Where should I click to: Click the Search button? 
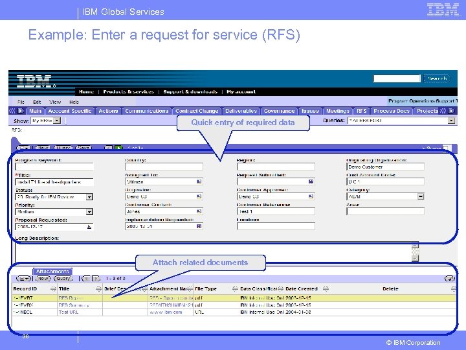pyautogui.click(x=437, y=78)
